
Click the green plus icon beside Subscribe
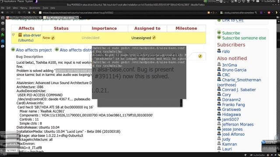point(219,32)
